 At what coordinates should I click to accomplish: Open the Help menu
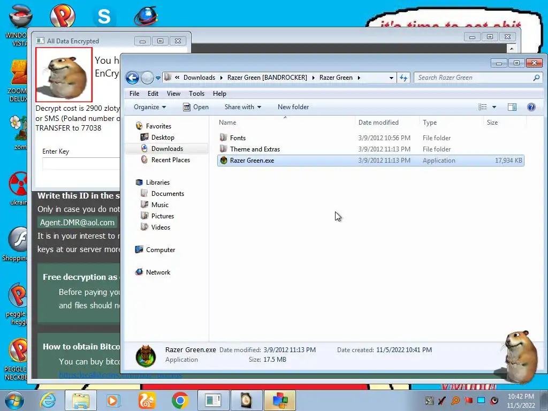coord(219,93)
